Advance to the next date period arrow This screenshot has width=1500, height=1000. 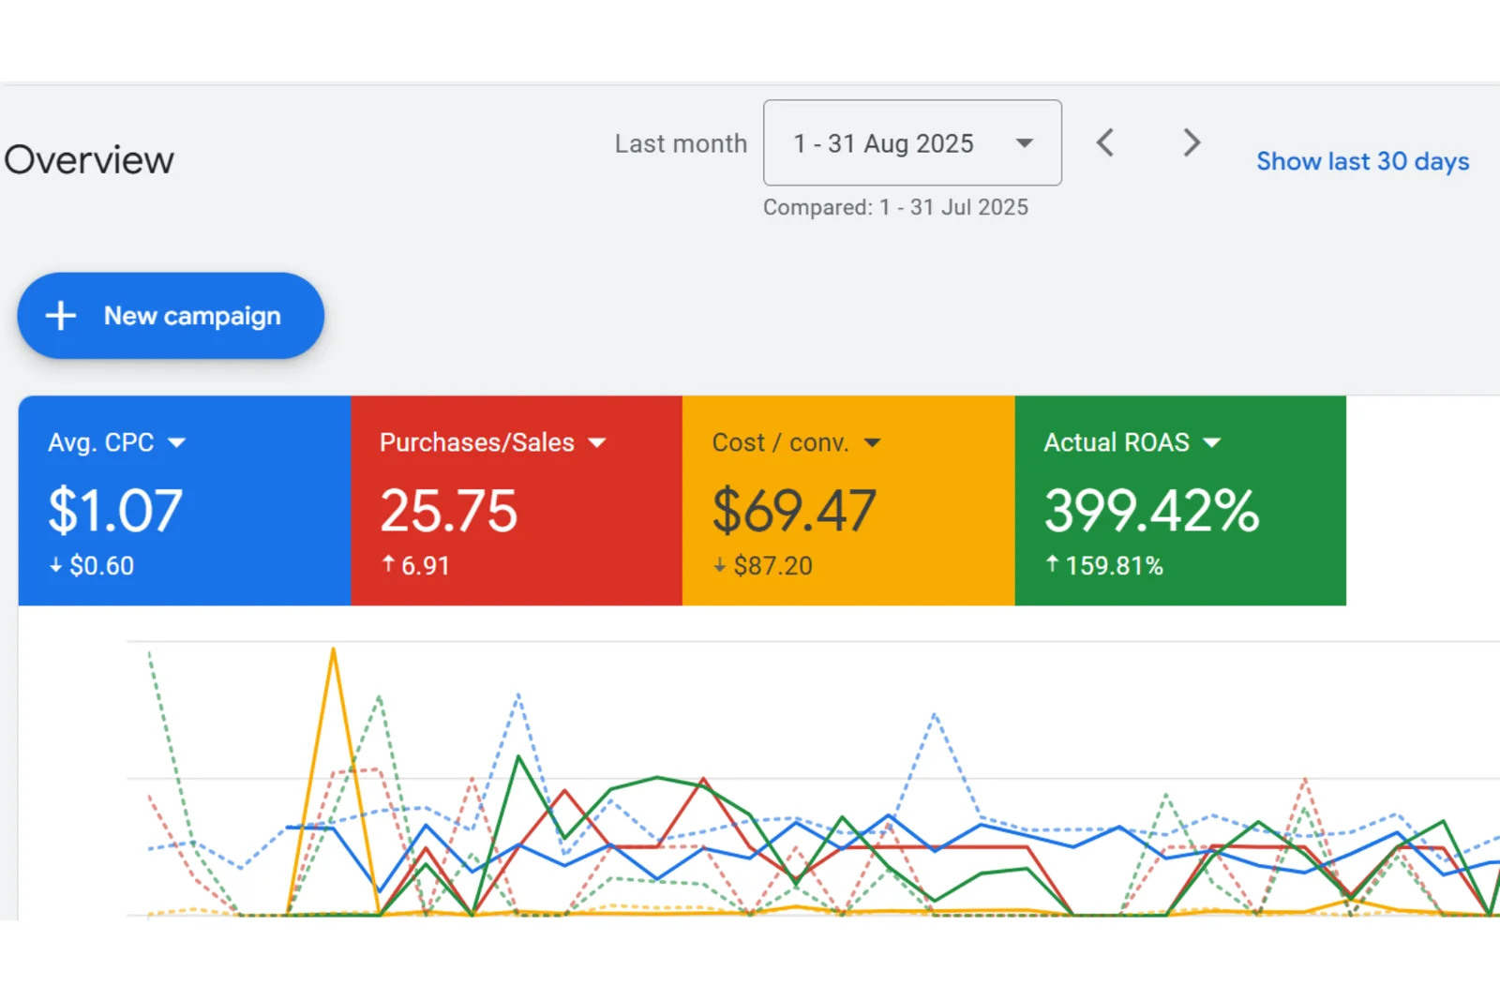(1191, 143)
